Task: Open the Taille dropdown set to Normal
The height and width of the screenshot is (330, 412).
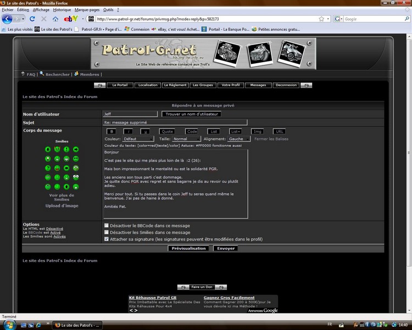Action: (186, 139)
